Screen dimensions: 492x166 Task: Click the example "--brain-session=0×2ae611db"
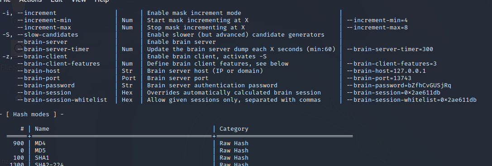pyautogui.click(x=393, y=93)
